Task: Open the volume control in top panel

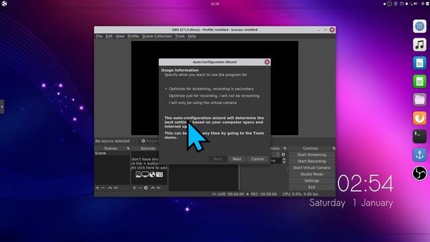Action: click(415, 3)
